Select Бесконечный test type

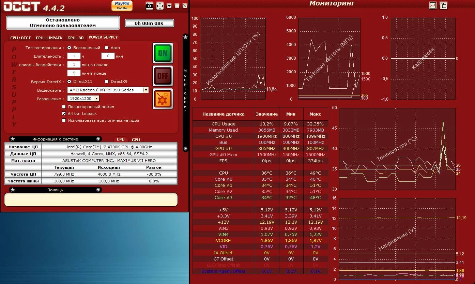(x=70, y=48)
